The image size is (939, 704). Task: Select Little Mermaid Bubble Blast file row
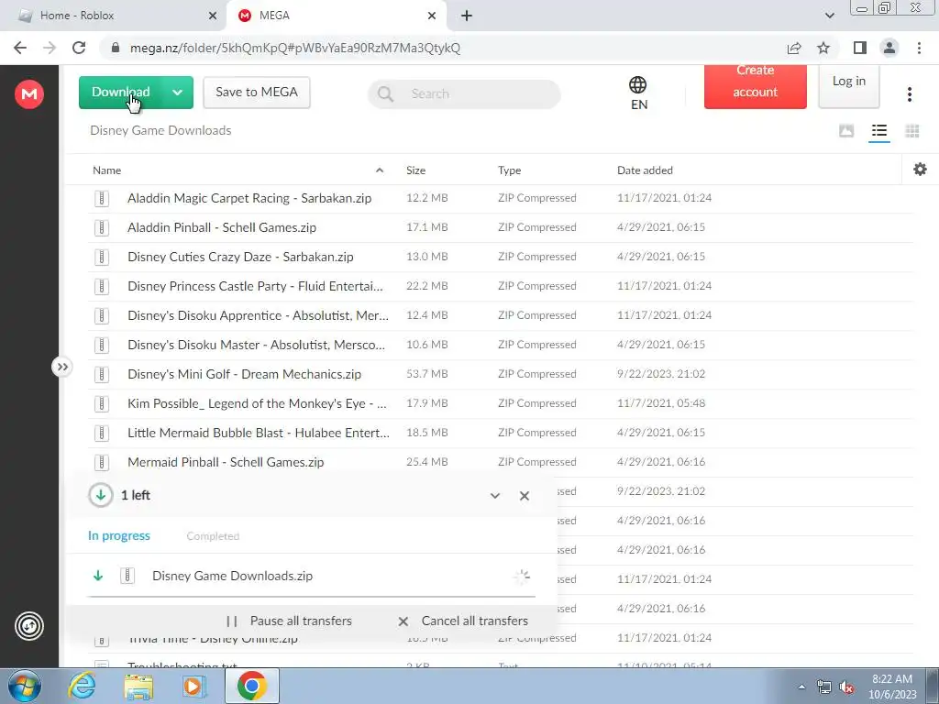(501, 433)
